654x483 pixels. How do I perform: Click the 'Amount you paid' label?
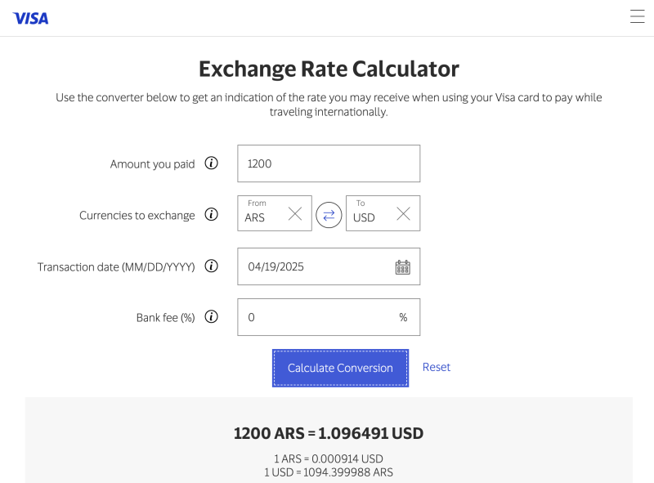[152, 163]
